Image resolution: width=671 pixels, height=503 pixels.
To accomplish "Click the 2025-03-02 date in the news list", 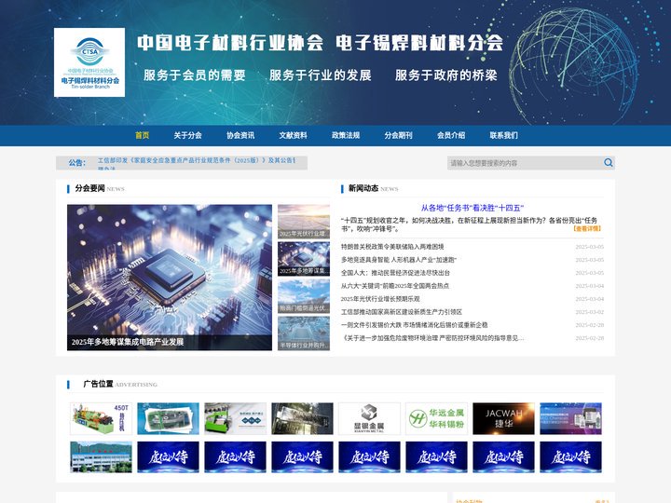I will click(589, 312).
